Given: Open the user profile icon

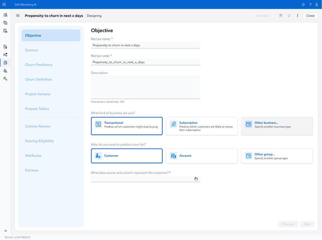Looking at the screenshot, I should click(317, 5).
